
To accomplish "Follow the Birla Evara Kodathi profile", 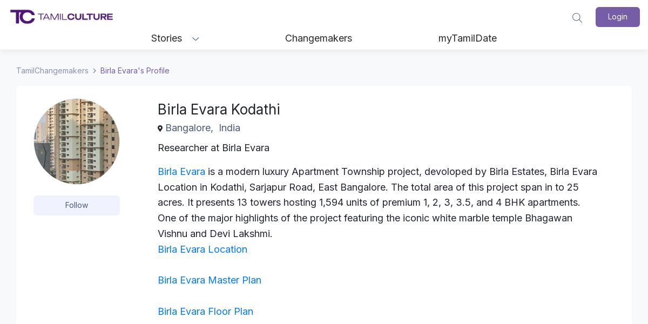I will (77, 205).
